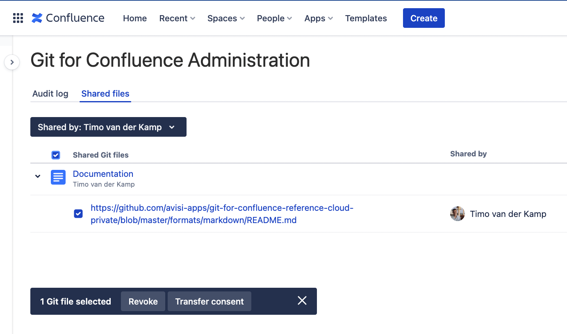
Task: Open the app switcher grid icon
Action: (x=18, y=18)
